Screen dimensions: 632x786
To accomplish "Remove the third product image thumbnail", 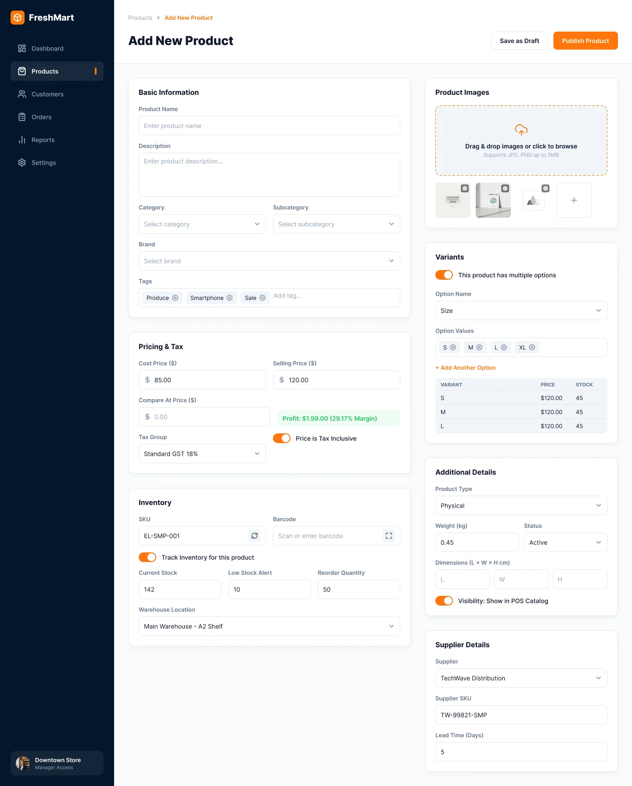I will [546, 188].
